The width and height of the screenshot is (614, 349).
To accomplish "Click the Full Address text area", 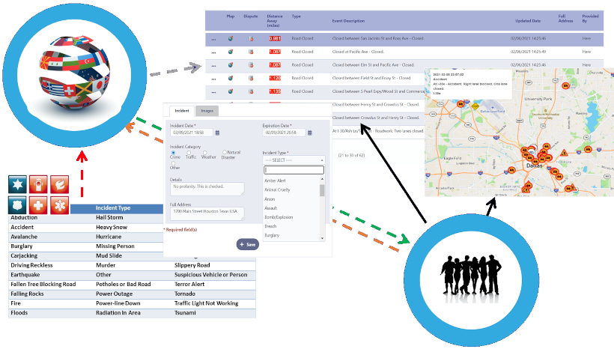I will 207,213.
